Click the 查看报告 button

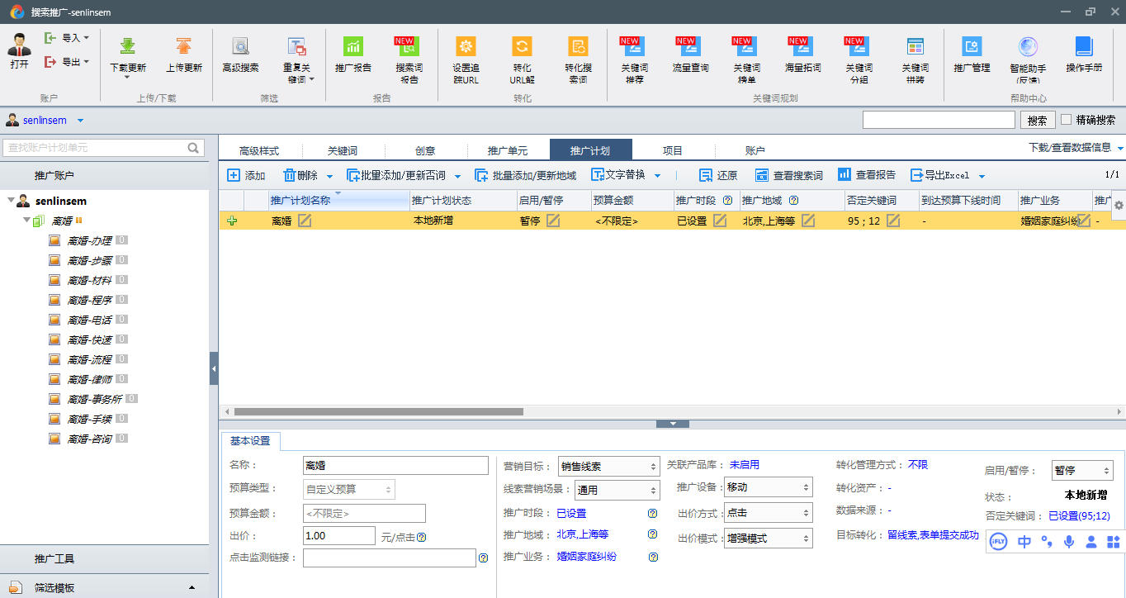(x=867, y=175)
